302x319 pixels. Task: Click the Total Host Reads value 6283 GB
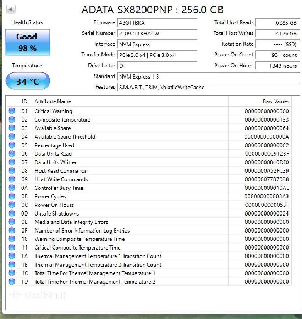tap(278, 23)
